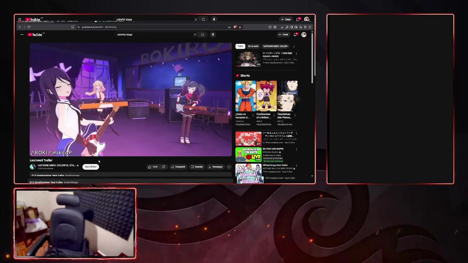Go to YouTube home via the page header logo
This screenshot has height=263, width=468.
pyautogui.click(x=35, y=35)
